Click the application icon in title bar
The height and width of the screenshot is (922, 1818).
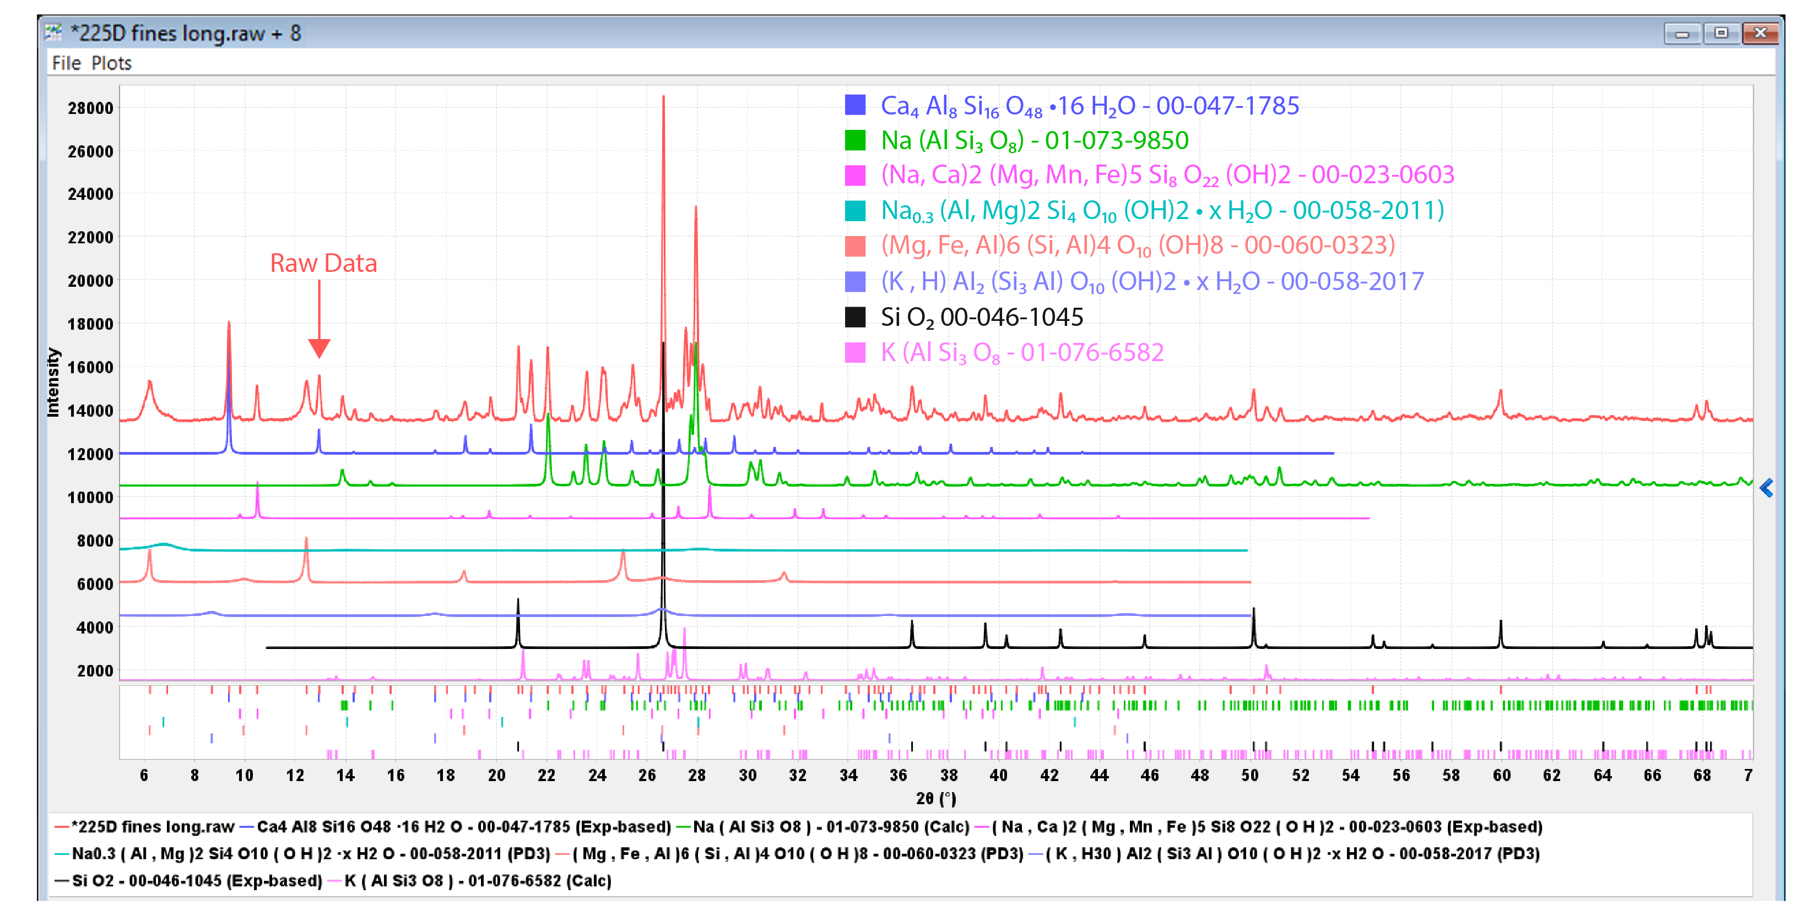click(x=53, y=32)
